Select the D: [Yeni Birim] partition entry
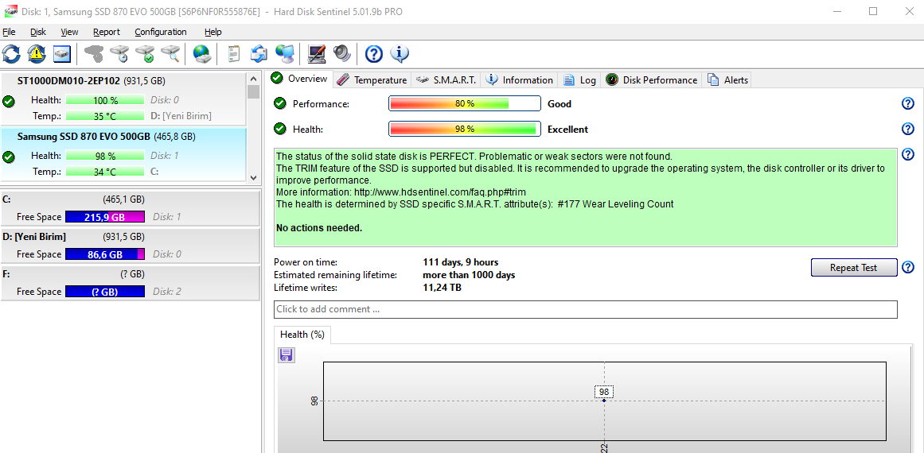The image size is (924, 453). (x=130, y=246)
